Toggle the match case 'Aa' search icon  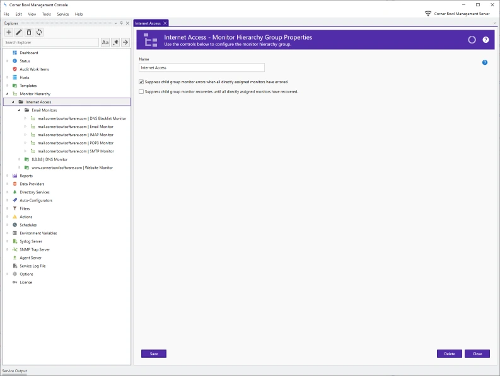[105, 42]
